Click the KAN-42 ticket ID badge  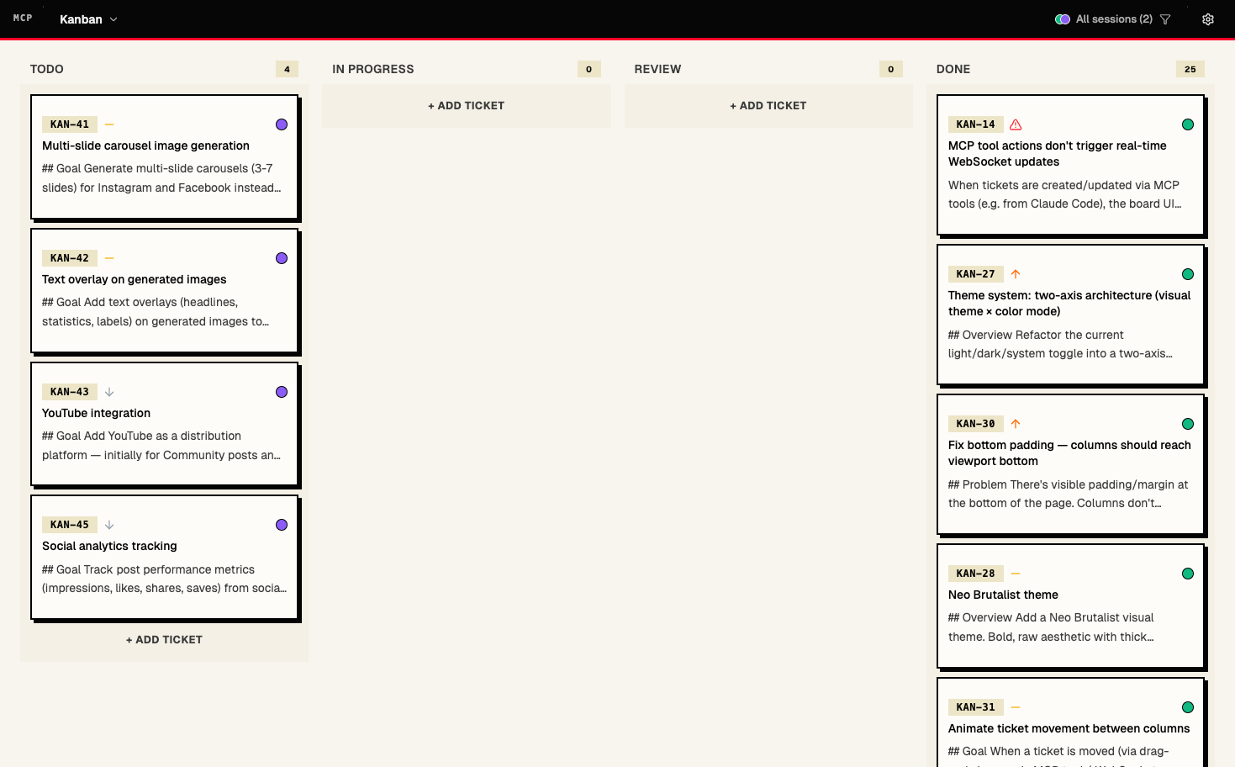pos(70,258)
